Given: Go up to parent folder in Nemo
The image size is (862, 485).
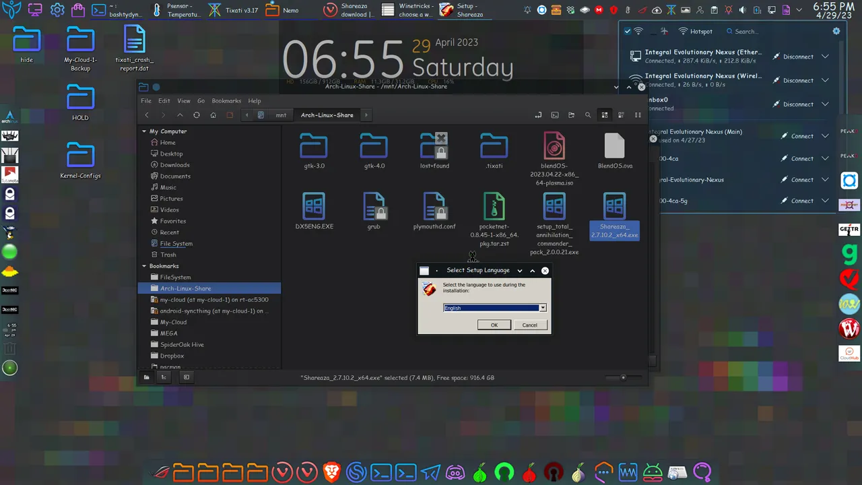Looking at the screenshot, I should coord(180,115).
